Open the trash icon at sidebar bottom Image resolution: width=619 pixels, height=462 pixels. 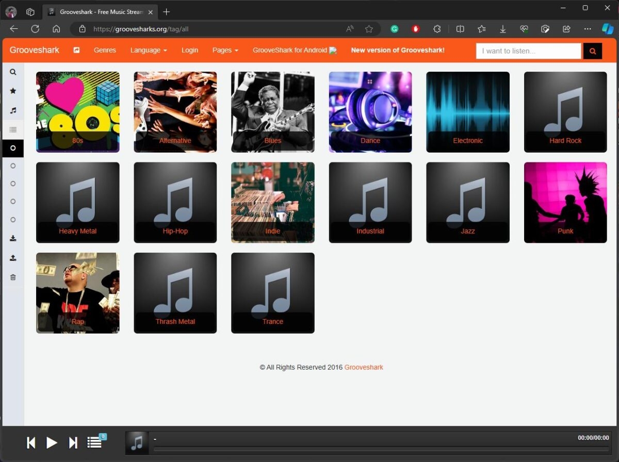pyautogui.click(x=13, y=277)
